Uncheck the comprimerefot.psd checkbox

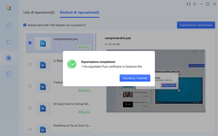[x=30, y=43]
